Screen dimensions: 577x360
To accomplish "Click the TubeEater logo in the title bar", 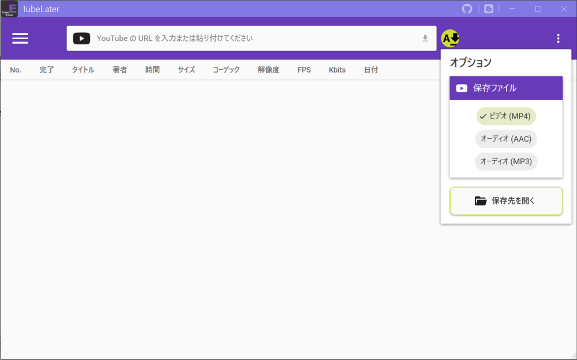I will [x=9, y=9].
